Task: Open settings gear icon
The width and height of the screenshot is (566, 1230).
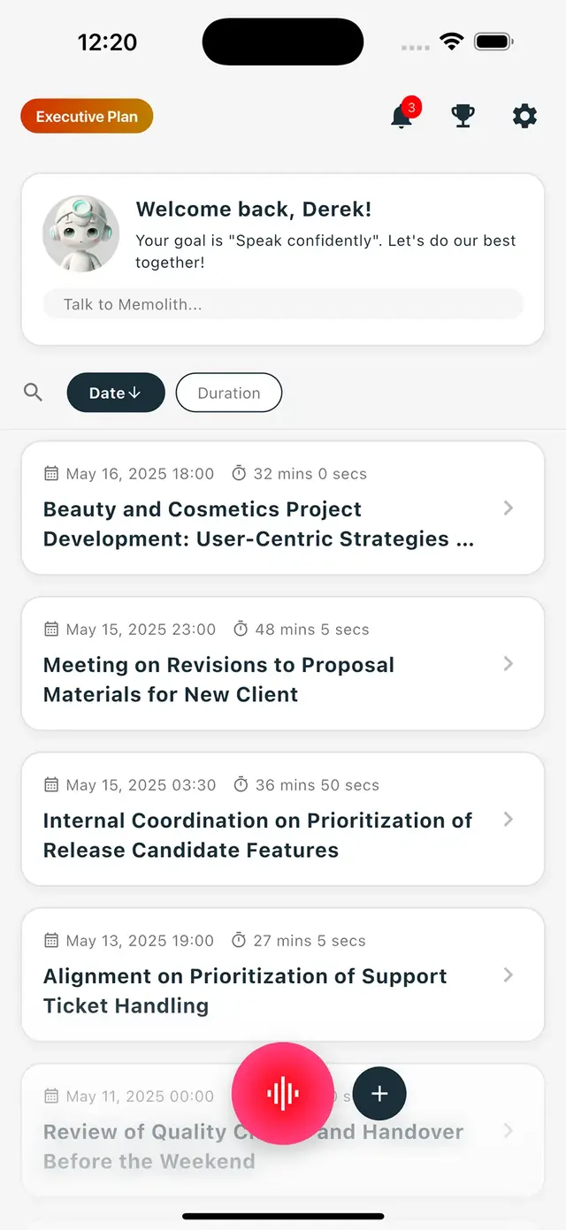Action: coord(524,116)
